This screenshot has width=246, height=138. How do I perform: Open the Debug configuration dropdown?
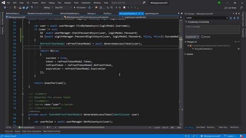point(48,8)
